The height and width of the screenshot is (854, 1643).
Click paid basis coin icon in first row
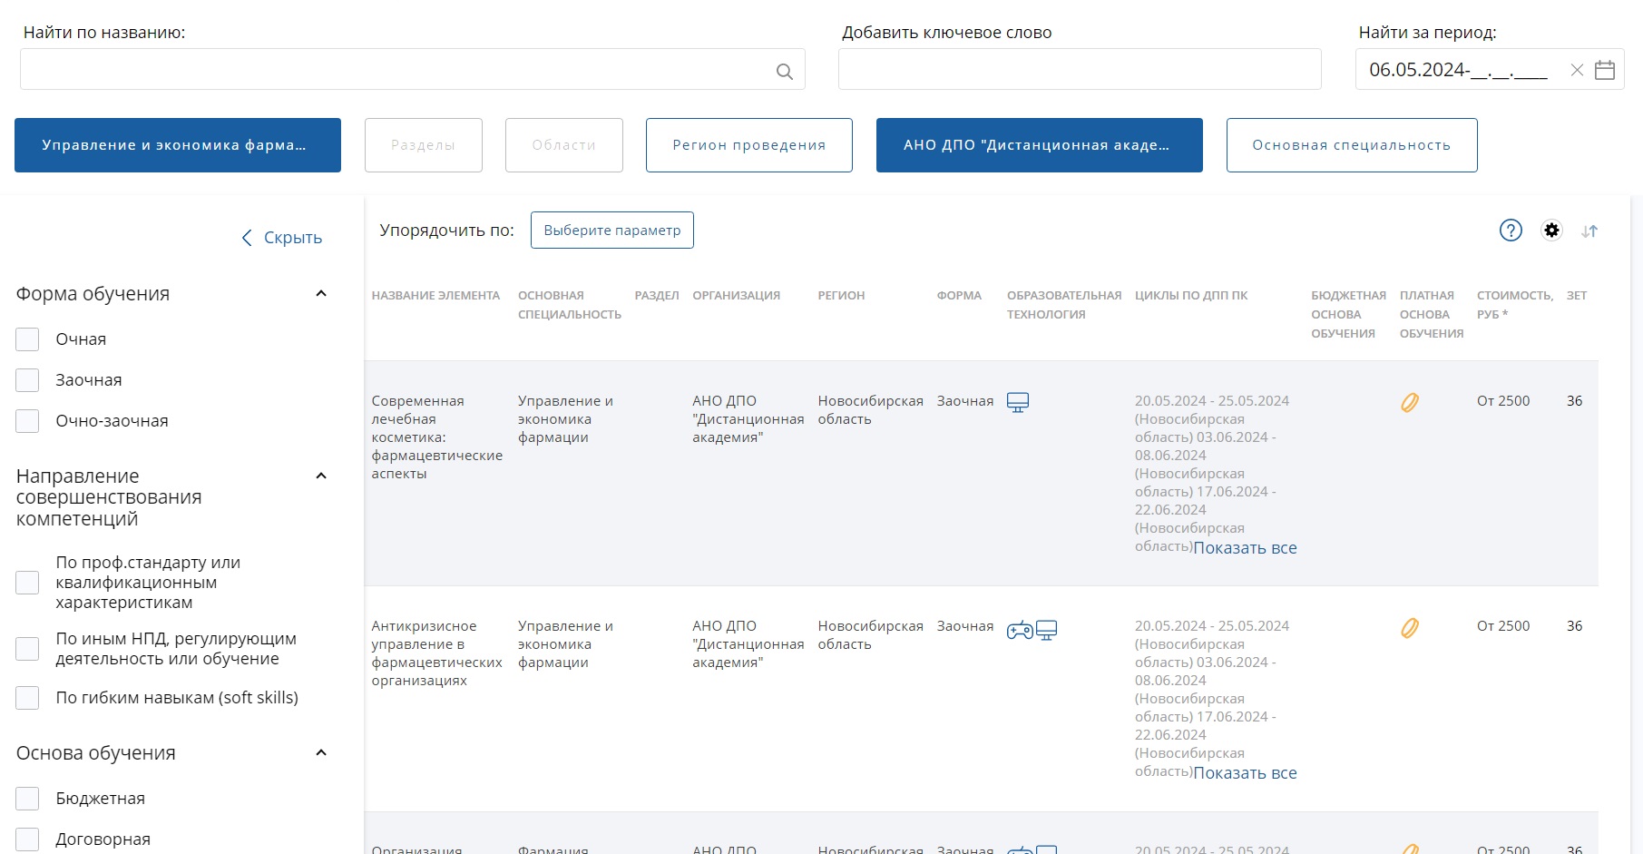(1409, 402)
